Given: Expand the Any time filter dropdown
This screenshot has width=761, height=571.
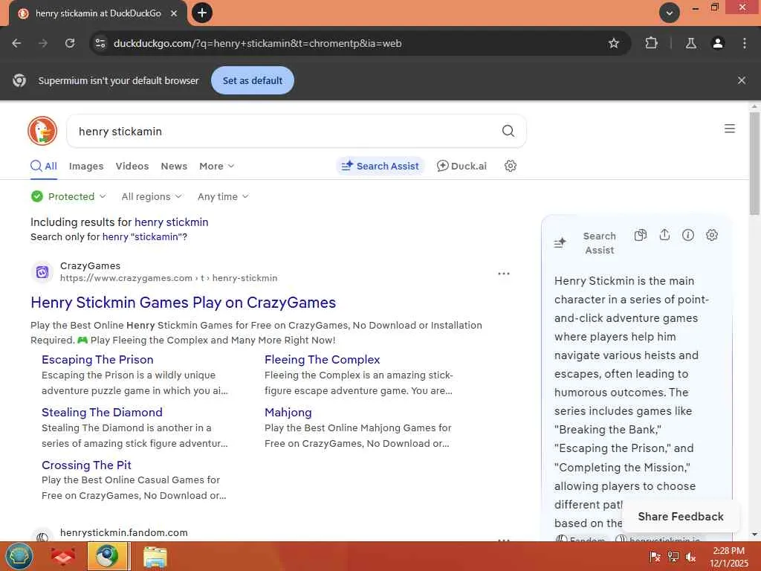Looking at the screenshot, I should pyautogui.click(x=223, y=196).
